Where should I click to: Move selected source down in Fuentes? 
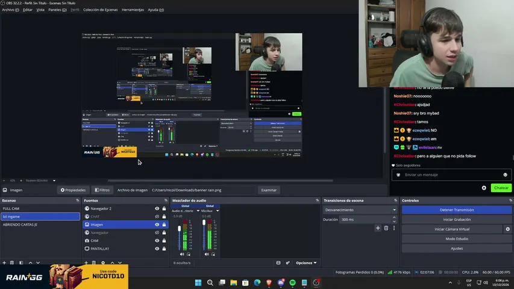[120, 263]
